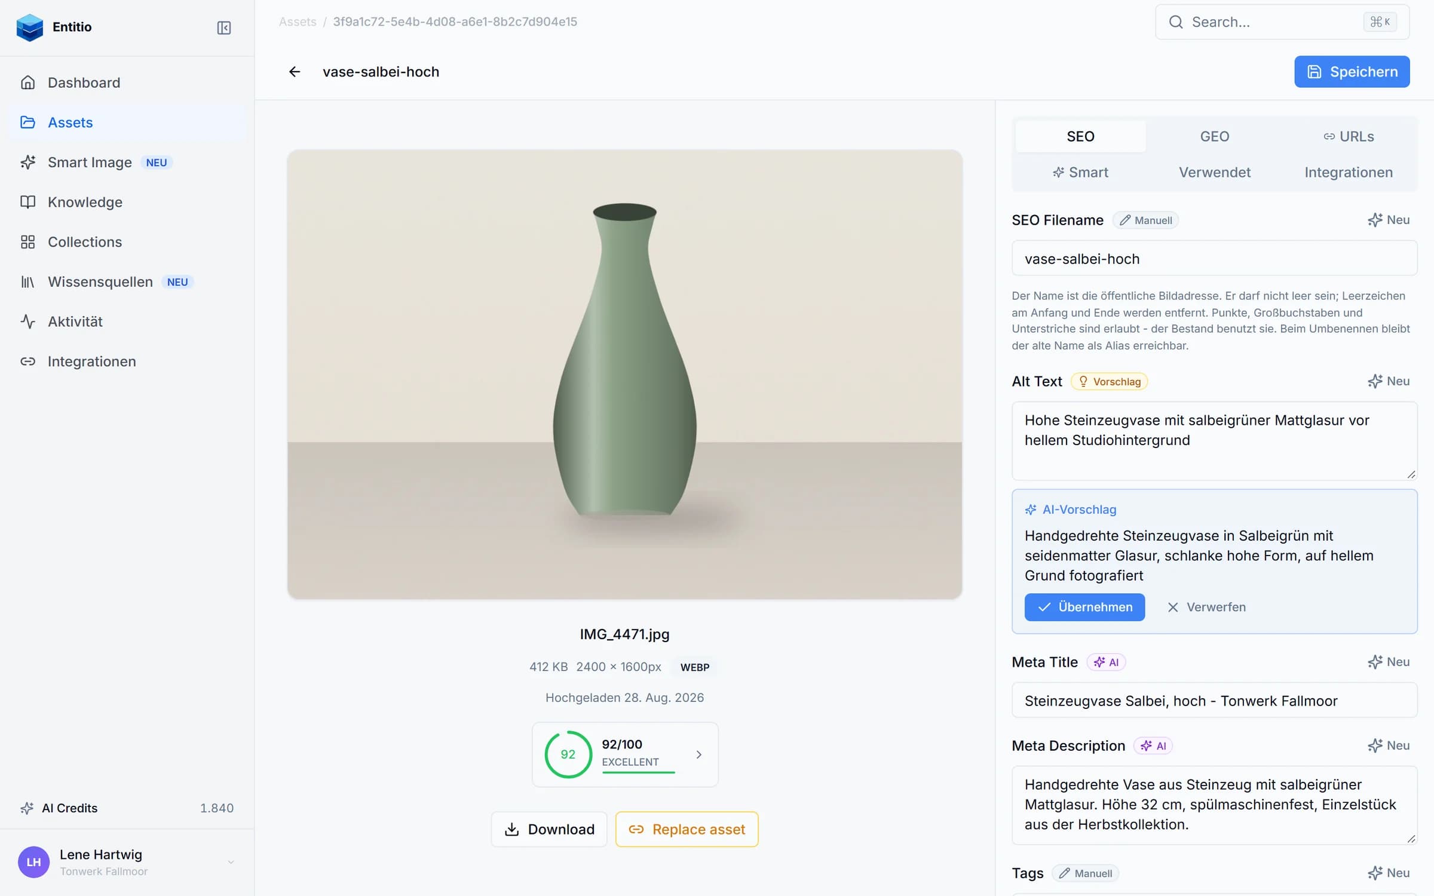Open Integrationen in the left sidebar

[x=127, y=361]
